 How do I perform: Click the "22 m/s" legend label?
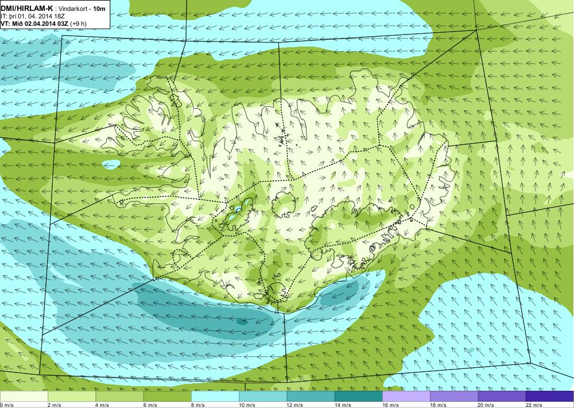(534, 405)
